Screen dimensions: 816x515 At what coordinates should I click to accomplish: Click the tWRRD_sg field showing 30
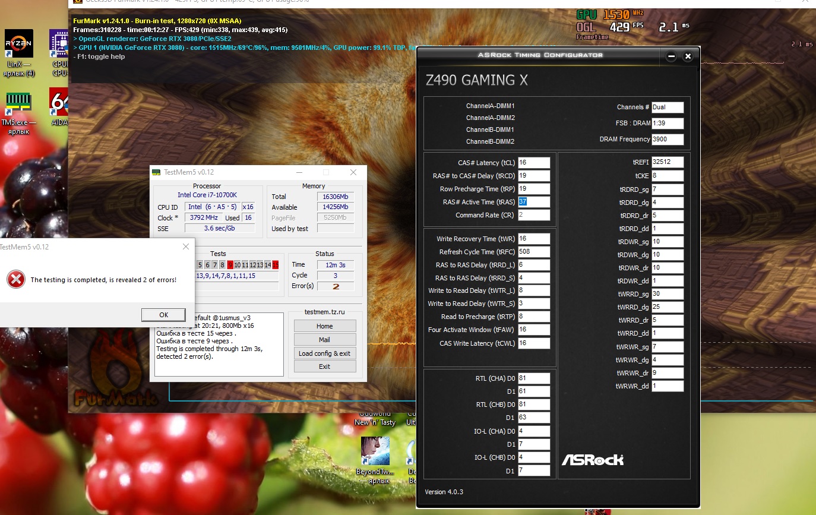(668, 294)
